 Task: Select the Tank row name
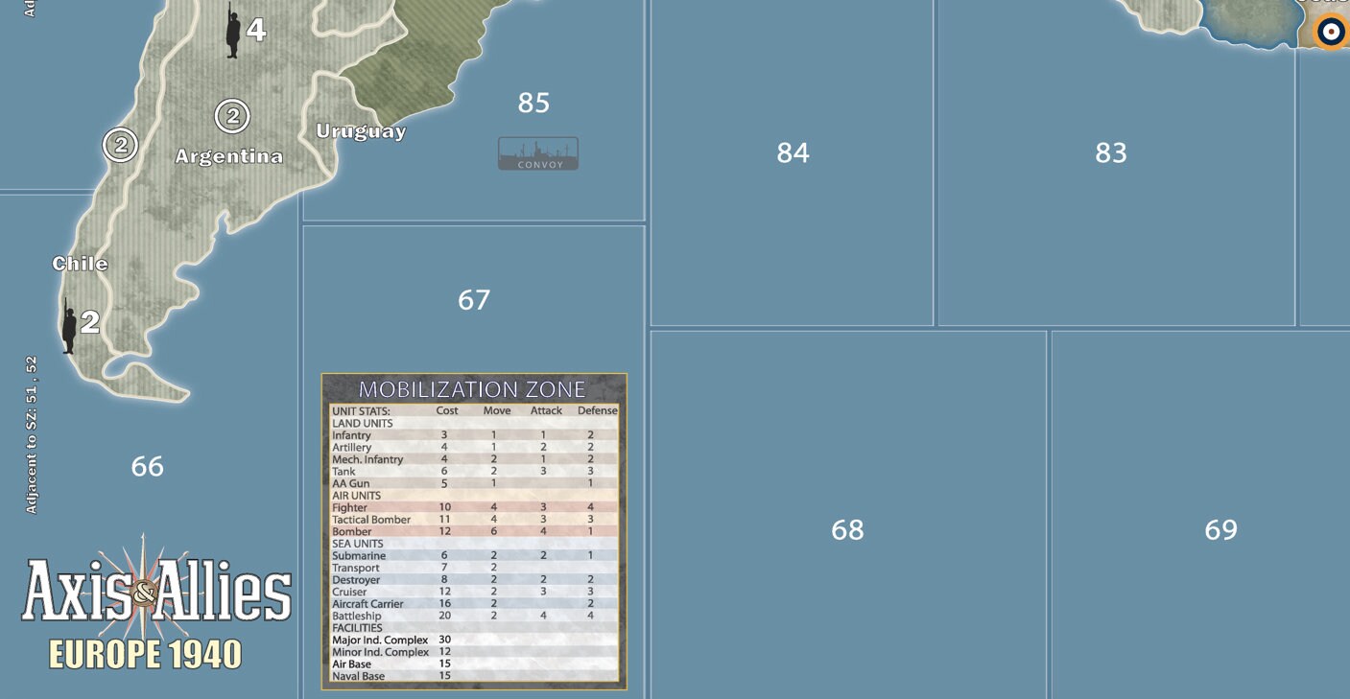click(x=343, y=472)
